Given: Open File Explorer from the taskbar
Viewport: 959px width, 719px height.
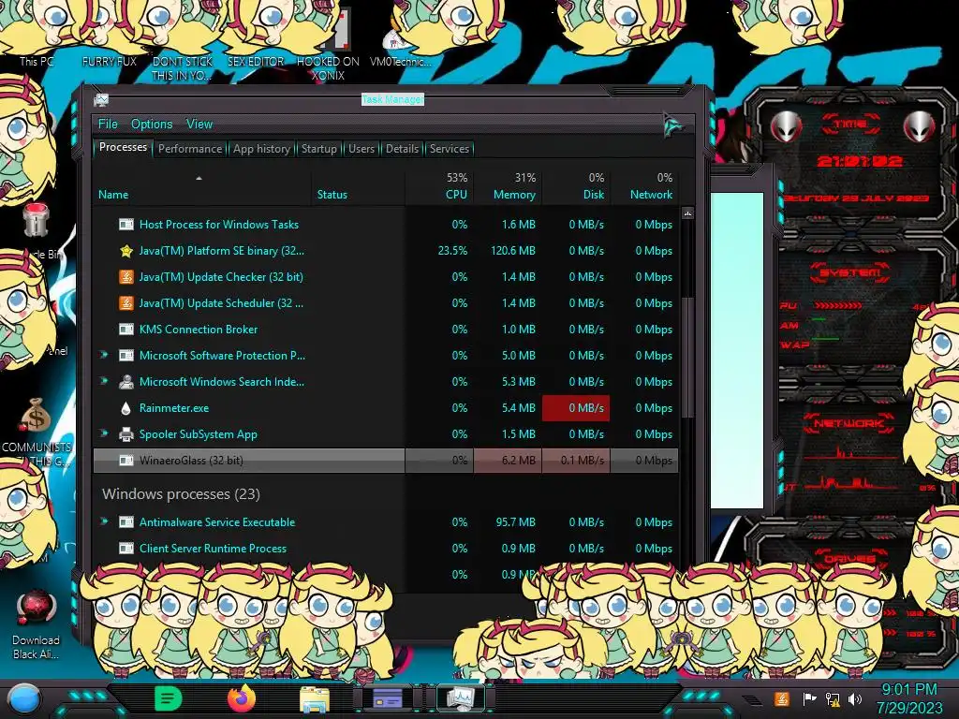Looking at the screenshot, I should pyautogui.click(x=315, y=700).
